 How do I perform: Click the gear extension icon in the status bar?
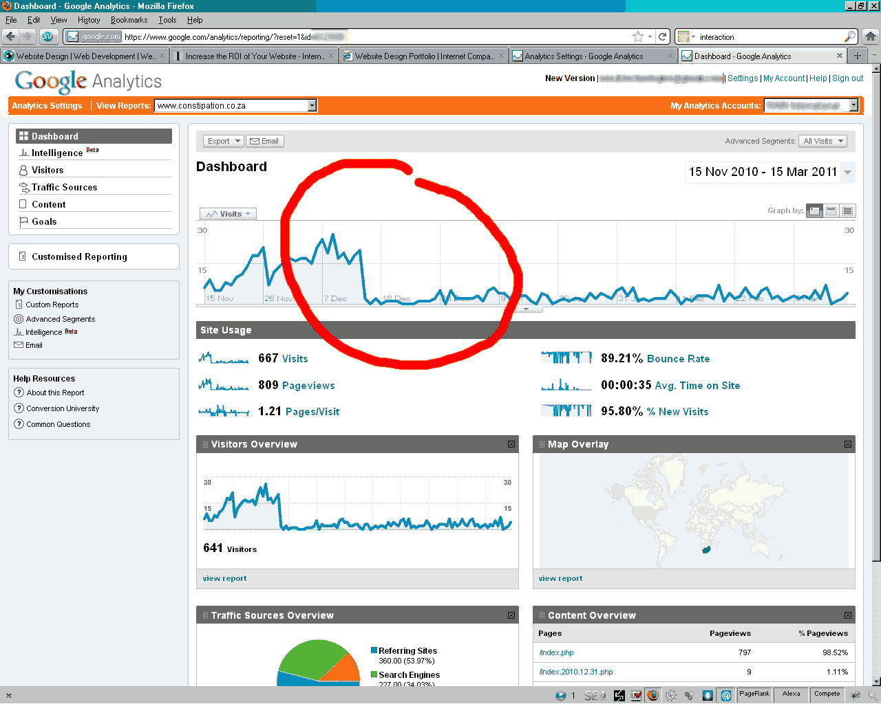[671, 696]
